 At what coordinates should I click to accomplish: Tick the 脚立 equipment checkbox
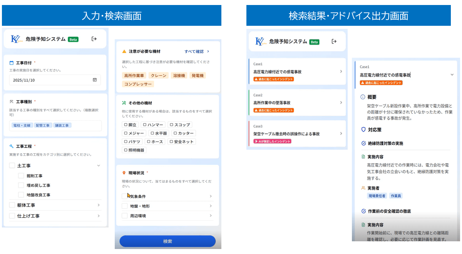tap(126, 125)
